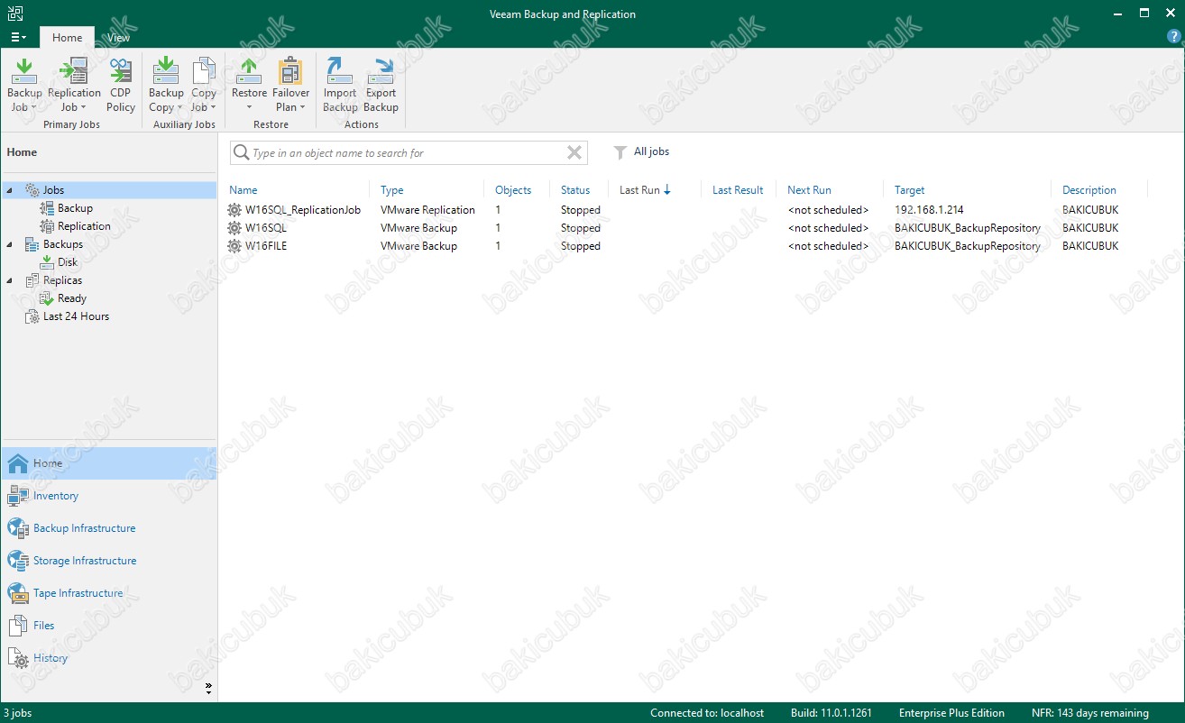The image size is (1185, 723).
Task: Click the gear icon of W16FILE job
Action: pyautogui.click(x=234, y=246)
